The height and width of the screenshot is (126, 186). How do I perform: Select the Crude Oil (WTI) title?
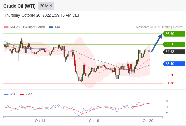click(x=20, y=6)
